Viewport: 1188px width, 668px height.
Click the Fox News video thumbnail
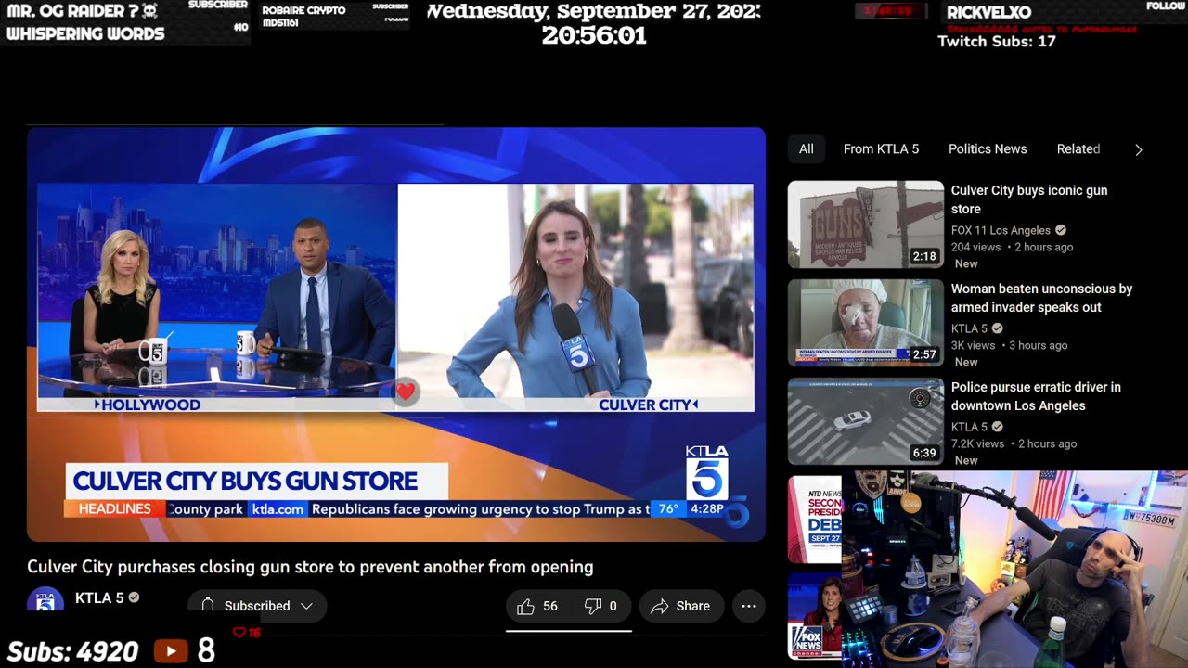click(x=815, y=616)
